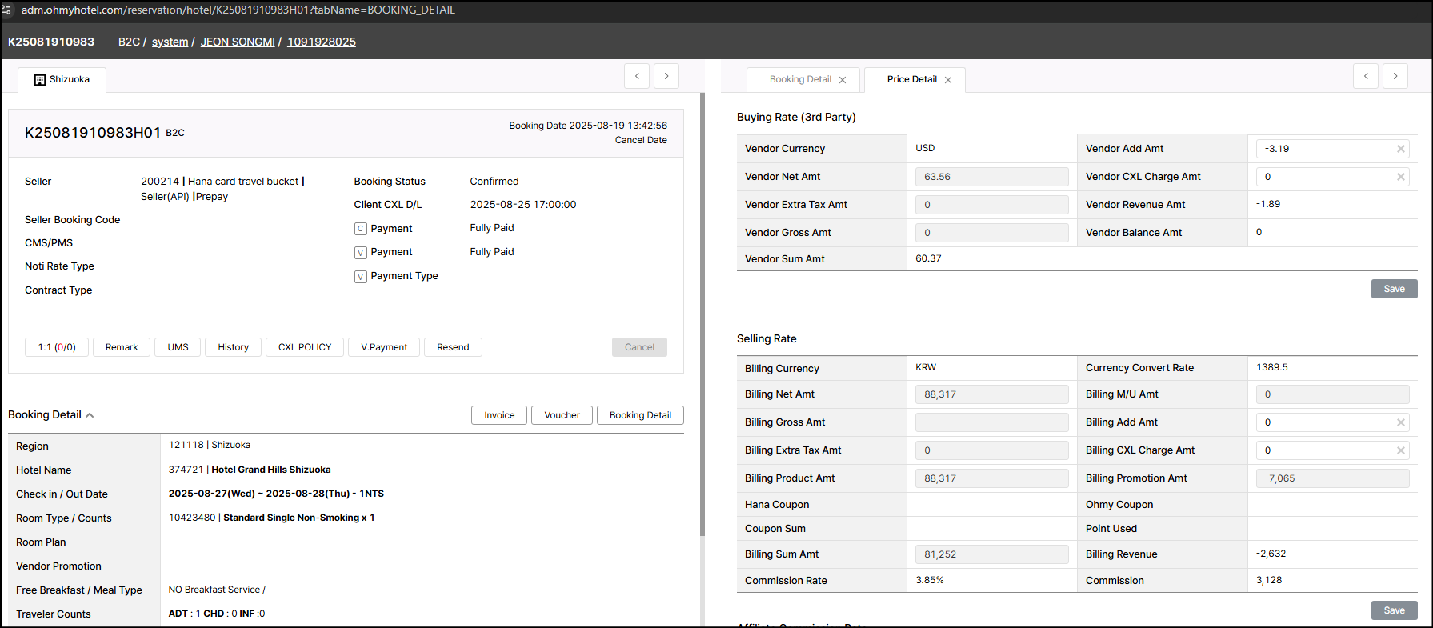
Task: Click the Vendor Net Amt input field
Action: click(x=991, y=177)
